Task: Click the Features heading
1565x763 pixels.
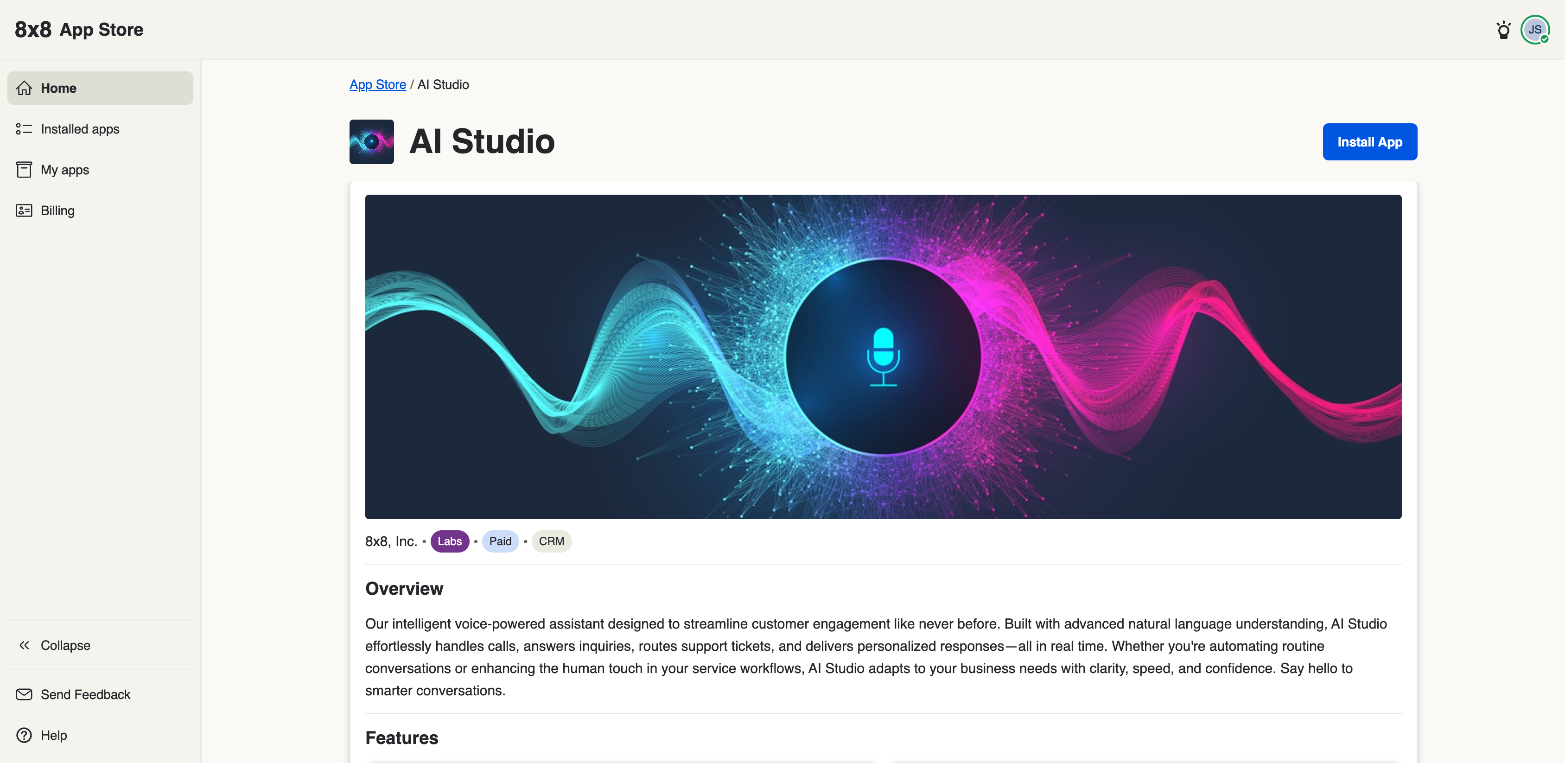Action: [402, 738]
